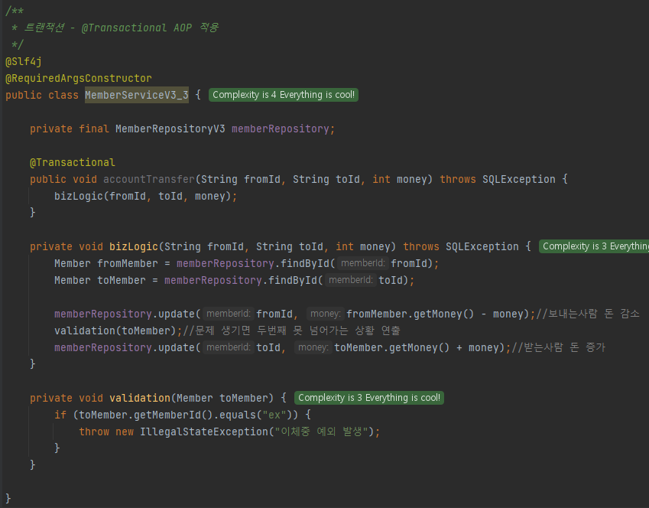Click bizLogic call inside accountTransfer
649x508 pixels.
click(x=78, y=196)
